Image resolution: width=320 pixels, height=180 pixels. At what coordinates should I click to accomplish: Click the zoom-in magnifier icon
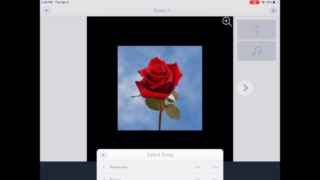[x=227, y=21]
